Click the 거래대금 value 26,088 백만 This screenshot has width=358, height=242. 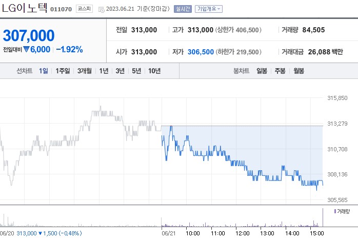(325, 52)
